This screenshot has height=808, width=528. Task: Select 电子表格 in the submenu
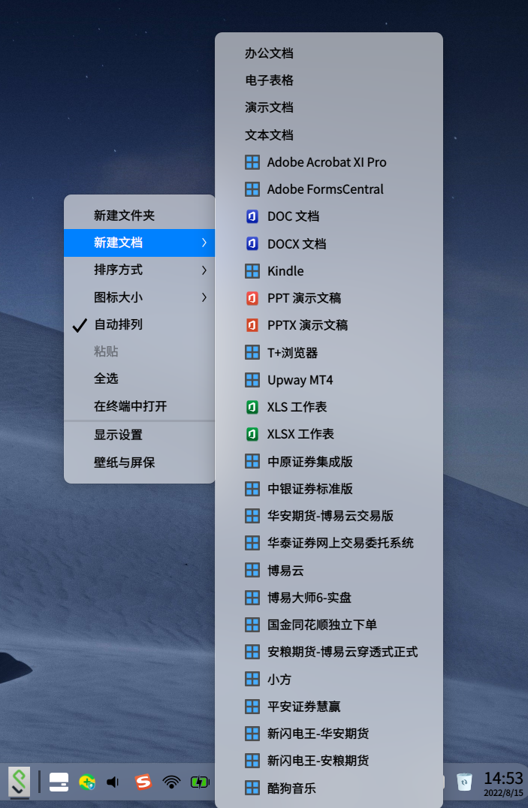coord(329,80)
